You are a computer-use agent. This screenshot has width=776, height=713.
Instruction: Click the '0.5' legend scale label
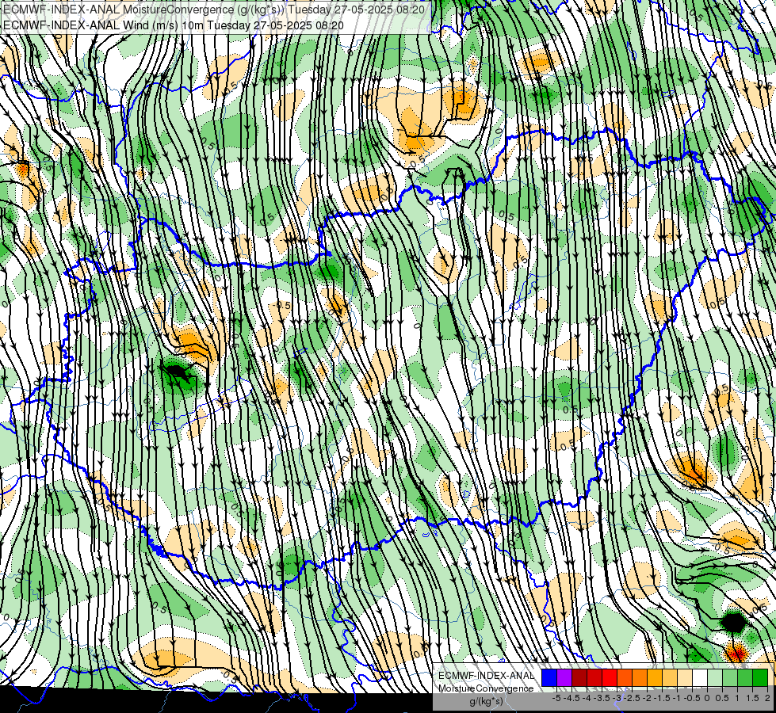tap(722, 698)
